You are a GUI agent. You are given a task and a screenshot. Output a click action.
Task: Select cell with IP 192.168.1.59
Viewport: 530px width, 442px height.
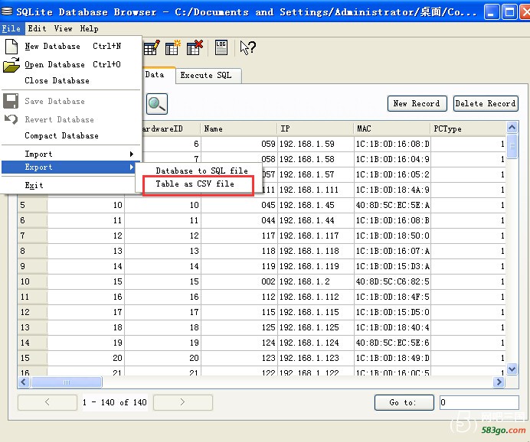pos(316,144)
